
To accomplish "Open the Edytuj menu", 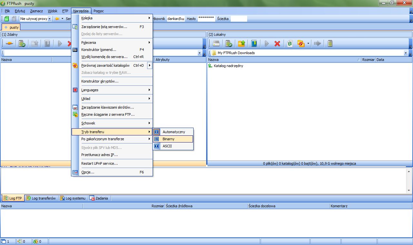I will pyautogui.click(x=20, y=11).
